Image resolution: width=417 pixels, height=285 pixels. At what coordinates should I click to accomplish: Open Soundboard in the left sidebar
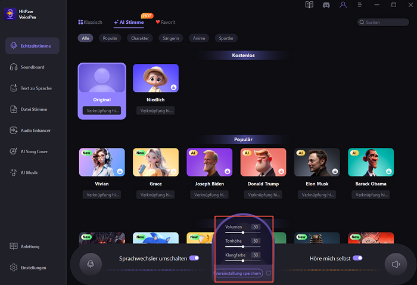pos(32,67)
